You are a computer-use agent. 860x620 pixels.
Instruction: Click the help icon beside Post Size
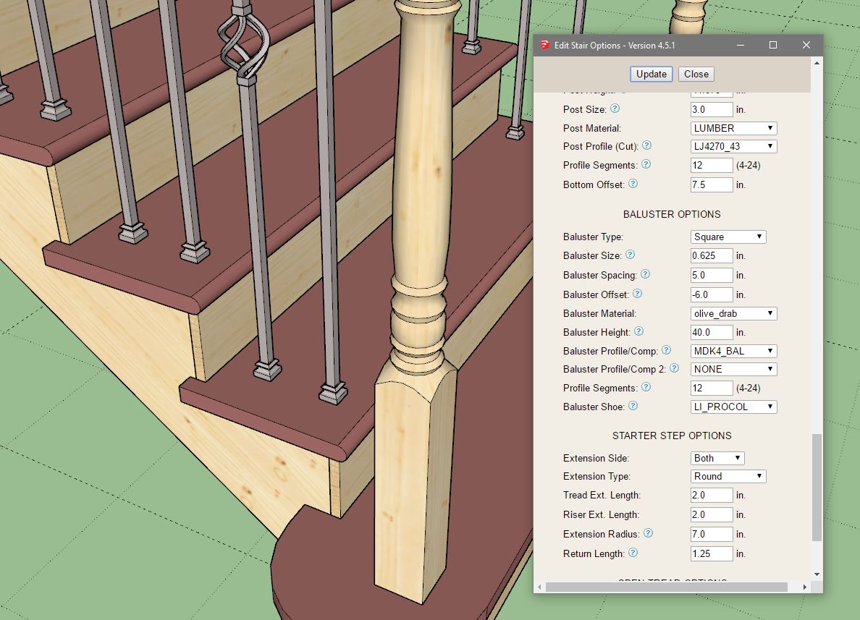coord(615,109)
